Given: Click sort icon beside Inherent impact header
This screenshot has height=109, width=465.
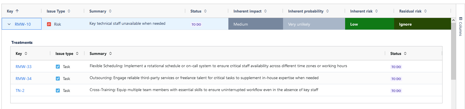Looking at the screenshot, I should [265, 11].
